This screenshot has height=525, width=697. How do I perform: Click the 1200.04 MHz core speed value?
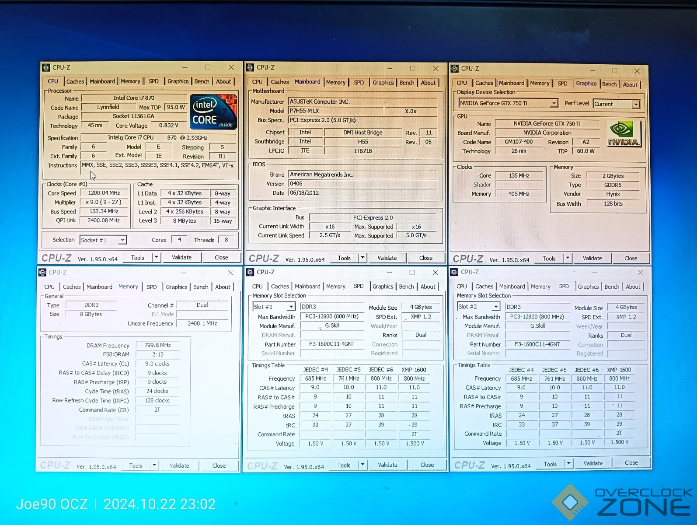click(x=104, y=192)
